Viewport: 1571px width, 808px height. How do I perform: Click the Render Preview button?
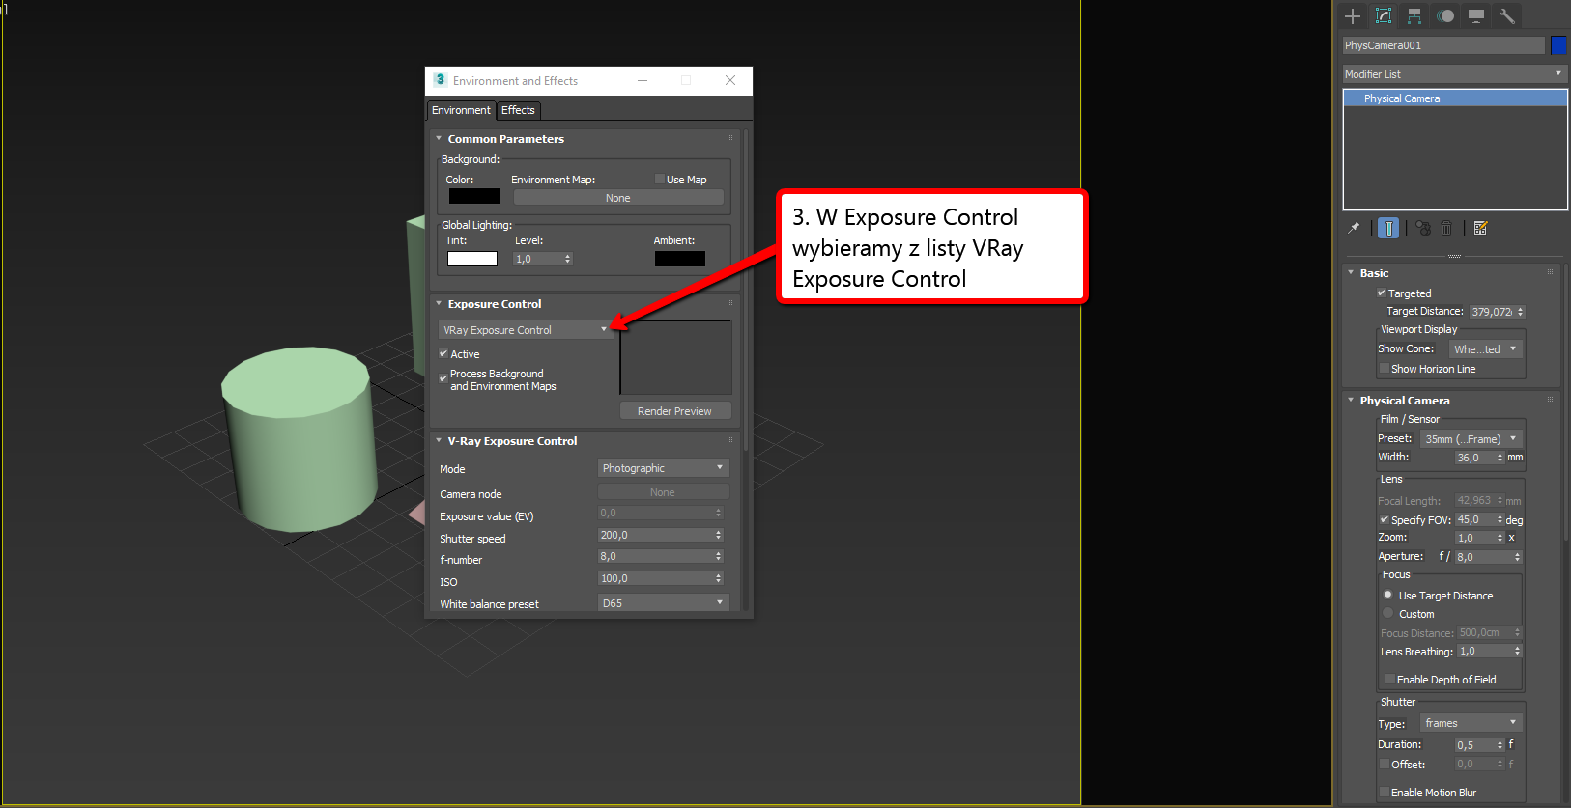[x=674, y=411]
